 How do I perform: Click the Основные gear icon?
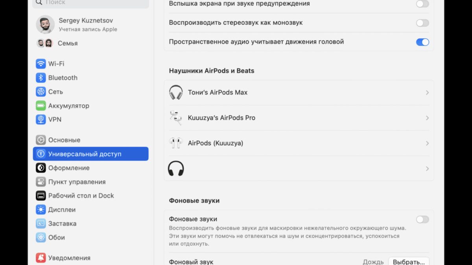click(x=41, y=140)
